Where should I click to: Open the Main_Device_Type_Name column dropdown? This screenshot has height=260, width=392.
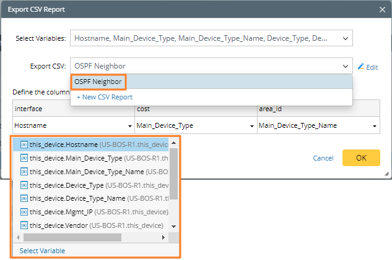click(x=375, y=125)
